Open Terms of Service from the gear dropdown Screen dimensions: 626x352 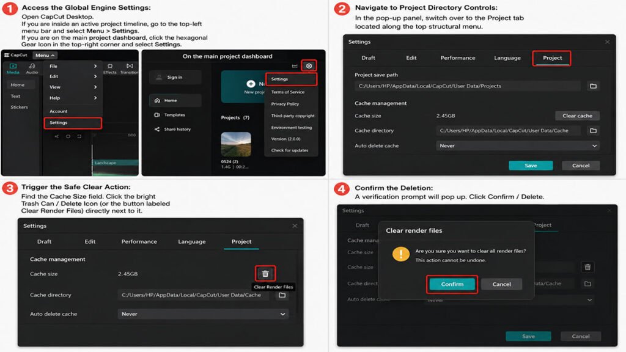(288, 92)
